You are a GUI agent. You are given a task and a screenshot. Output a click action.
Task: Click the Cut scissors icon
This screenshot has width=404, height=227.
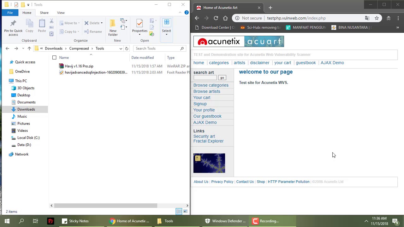coord(51,21)
